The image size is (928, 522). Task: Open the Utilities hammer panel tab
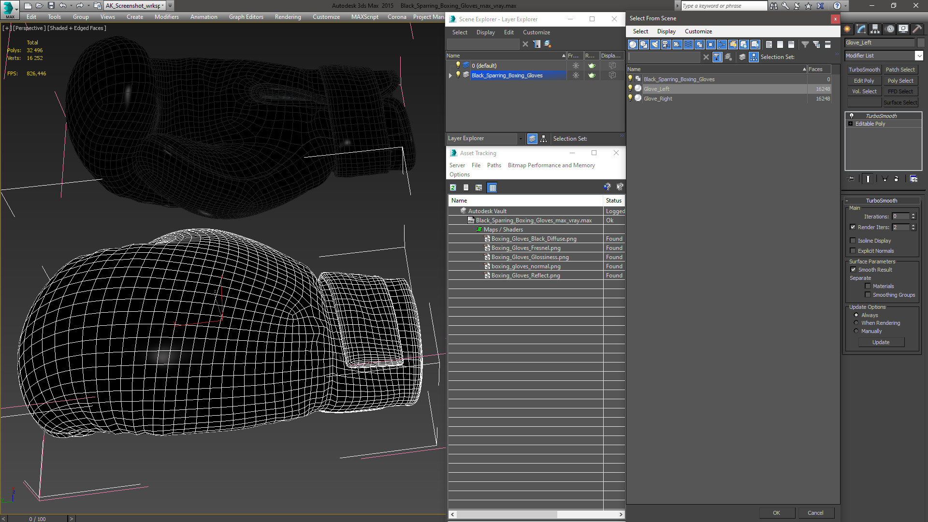point(917,29)
